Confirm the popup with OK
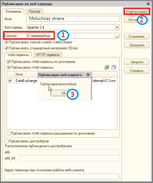 click(x=64, y=93)
